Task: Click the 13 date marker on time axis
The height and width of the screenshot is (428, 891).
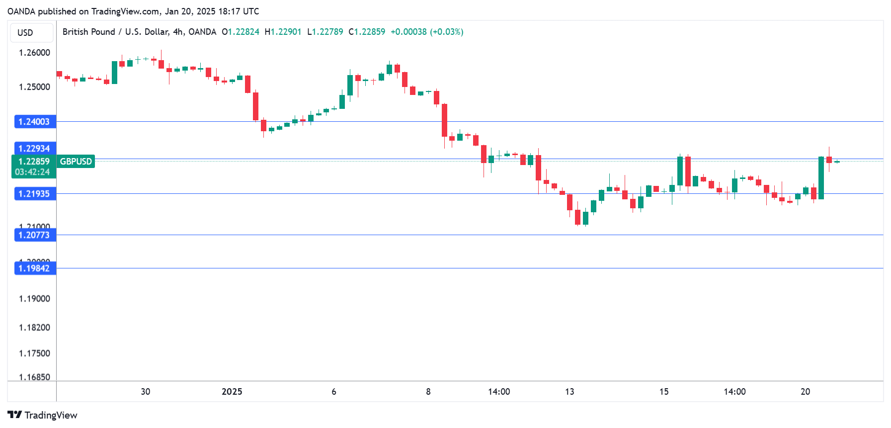Action: (569, 392)
